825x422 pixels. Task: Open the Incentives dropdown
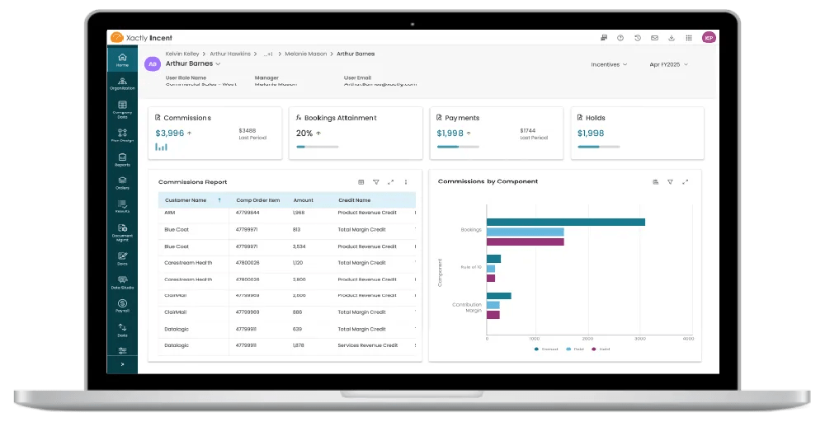click(x=609, y=64)
